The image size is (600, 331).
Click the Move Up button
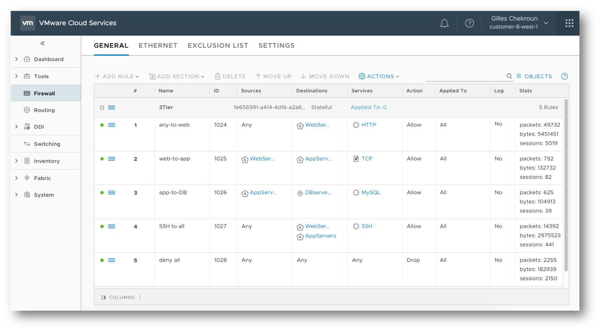[x=273, y=76]
